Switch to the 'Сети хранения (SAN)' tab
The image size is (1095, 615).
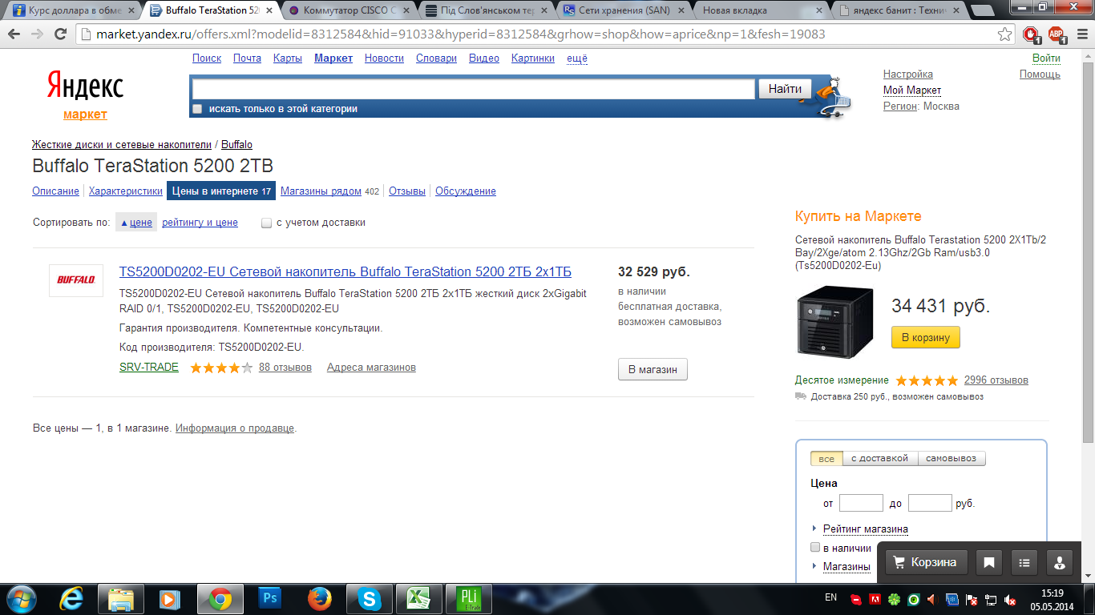[x=625, y=10]
